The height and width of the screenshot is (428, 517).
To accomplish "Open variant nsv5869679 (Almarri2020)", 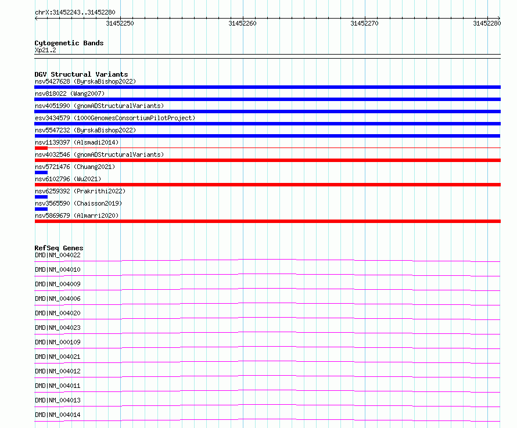I will click(x=77, y=215).
